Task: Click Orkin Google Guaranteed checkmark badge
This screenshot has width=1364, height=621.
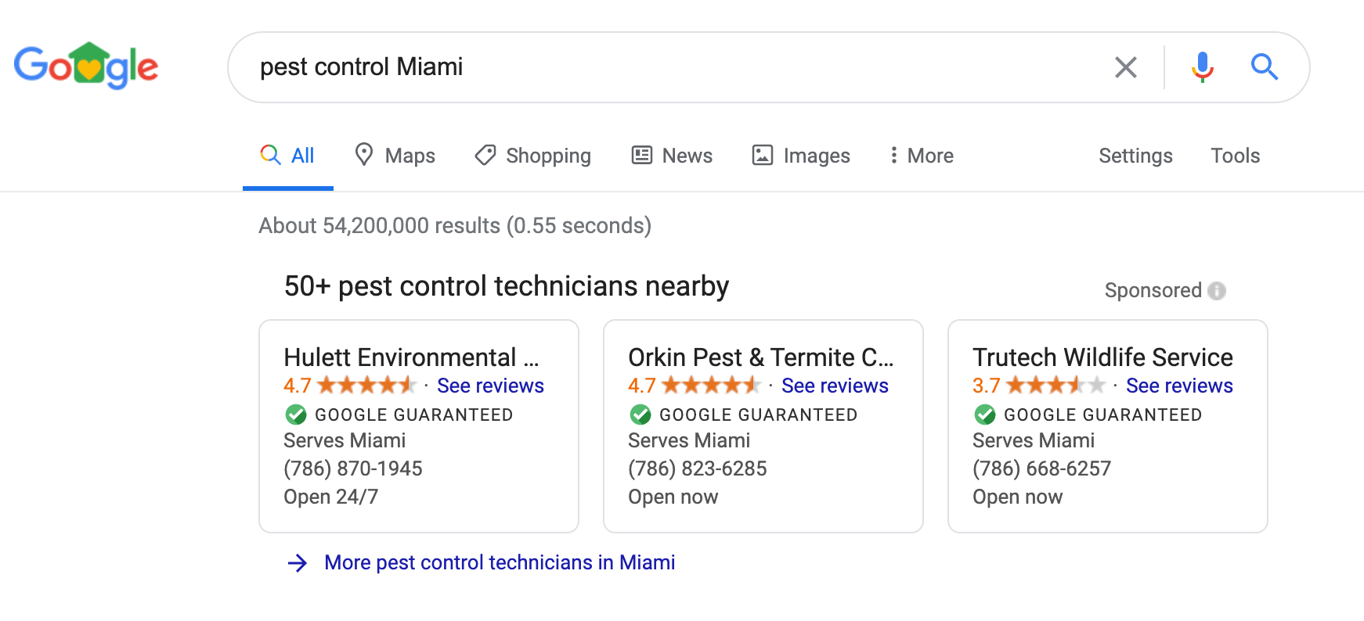Action: (641, 415)
